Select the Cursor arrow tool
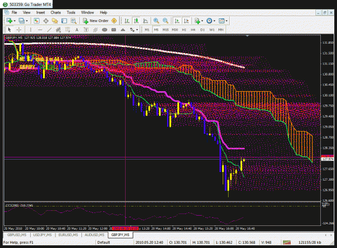 [10, 30]
